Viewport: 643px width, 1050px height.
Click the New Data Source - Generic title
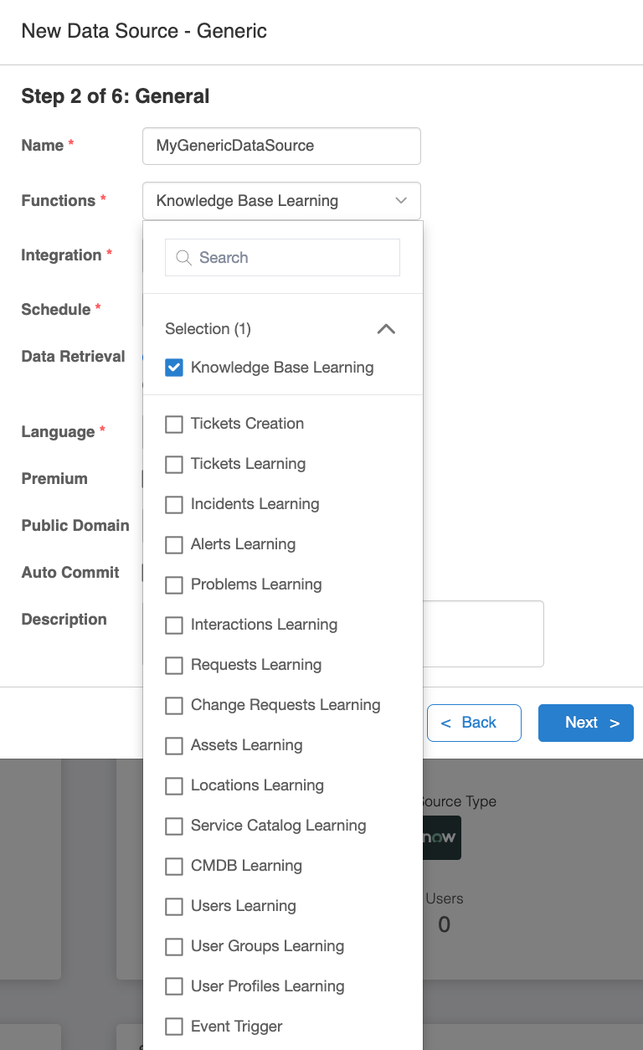144,31
